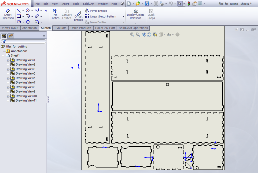Open the Office Products tab
Image resolution: width=258 pixels, height=173 pixels.
tap(81, 28)
